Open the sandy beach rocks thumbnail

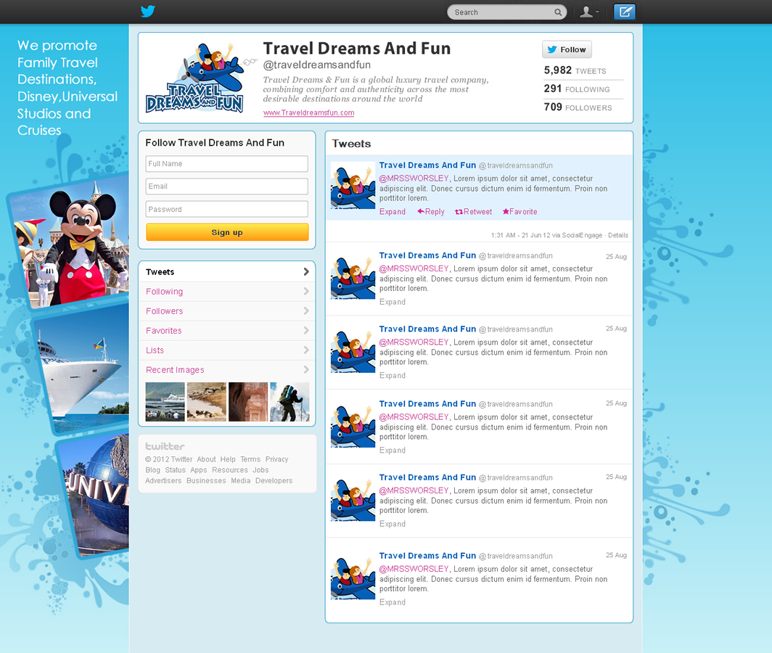(207, 402)
